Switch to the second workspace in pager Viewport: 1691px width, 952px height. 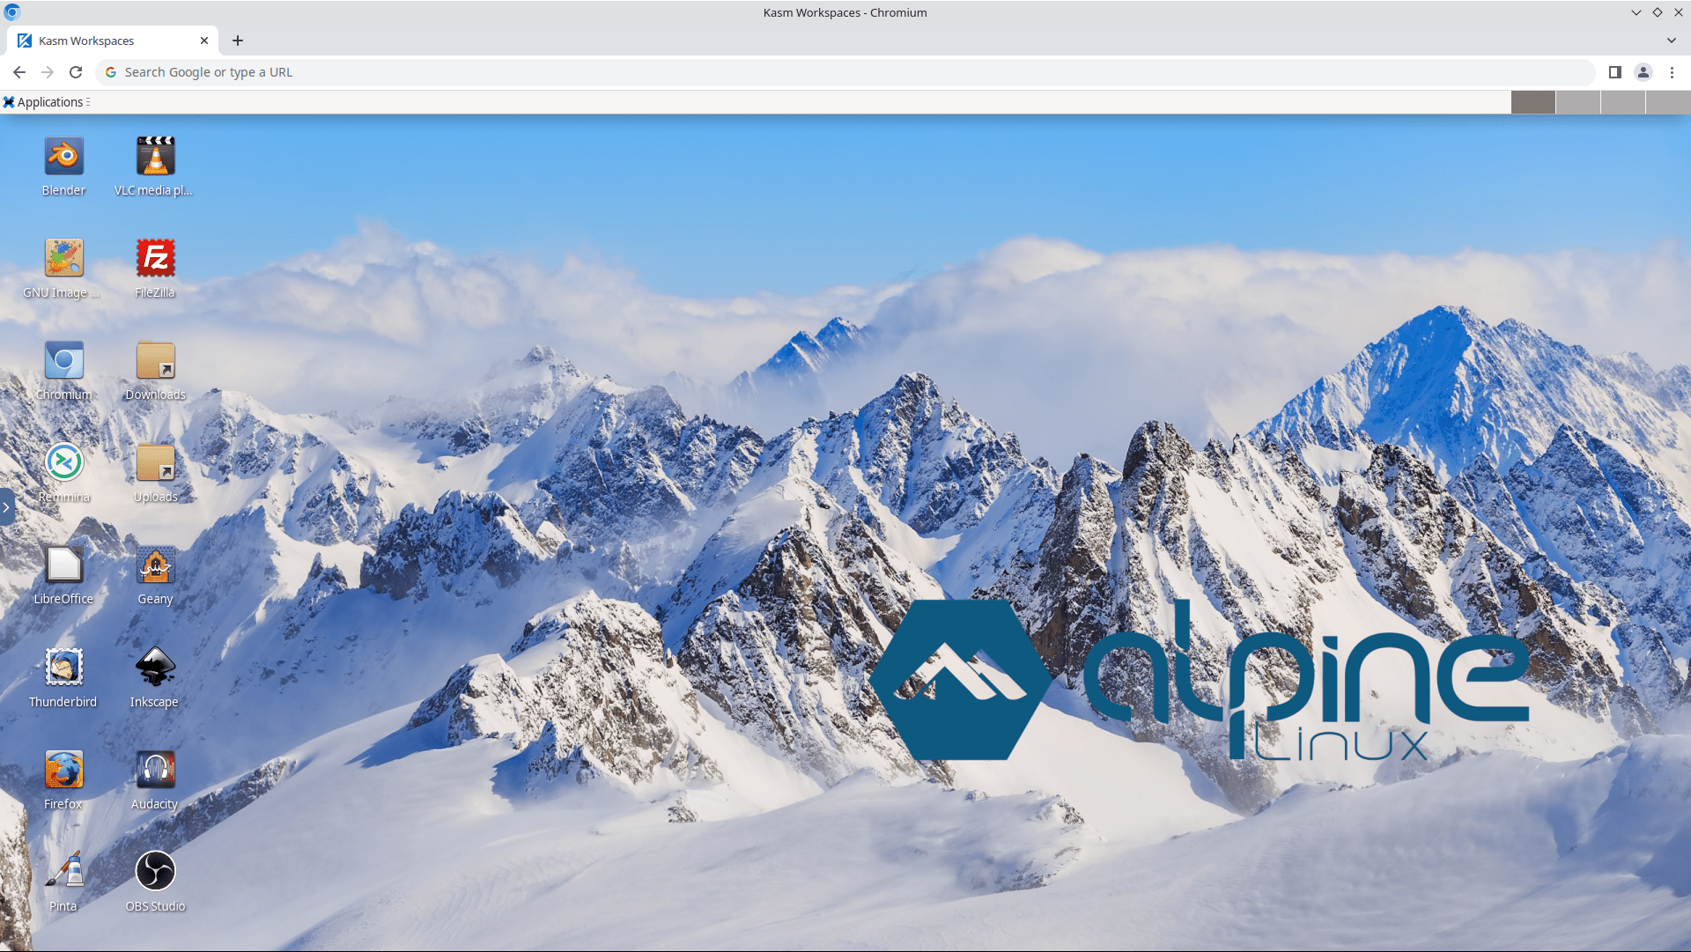coord(1578,102)
